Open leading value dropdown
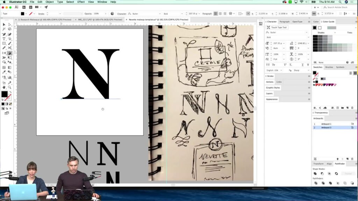Image resolution: width=358 pixels, height=201 pixels. tap(308, 43)
